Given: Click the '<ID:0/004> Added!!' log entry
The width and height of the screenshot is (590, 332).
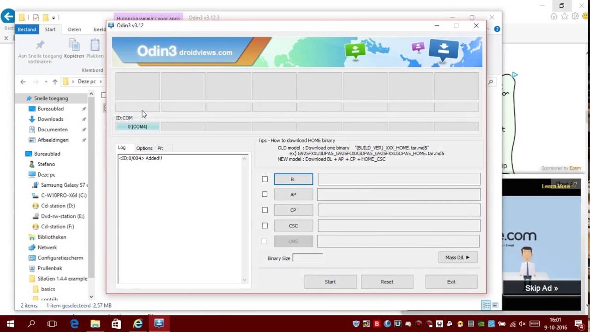Looking at the screenshot, I should tap(141, 158).
